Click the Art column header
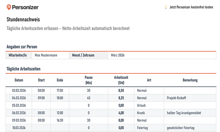Viewport: 220px width, 132px height. coord(149,80)
